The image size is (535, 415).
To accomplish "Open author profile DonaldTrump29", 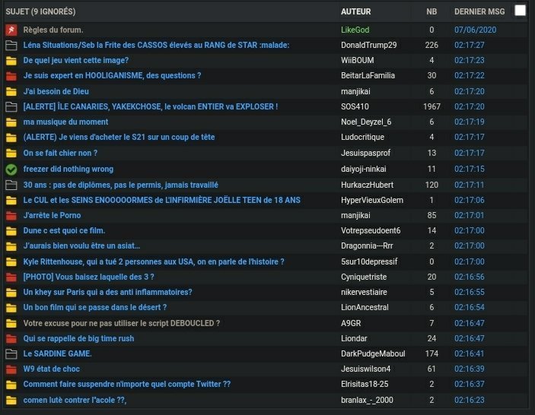I will 369,45.
